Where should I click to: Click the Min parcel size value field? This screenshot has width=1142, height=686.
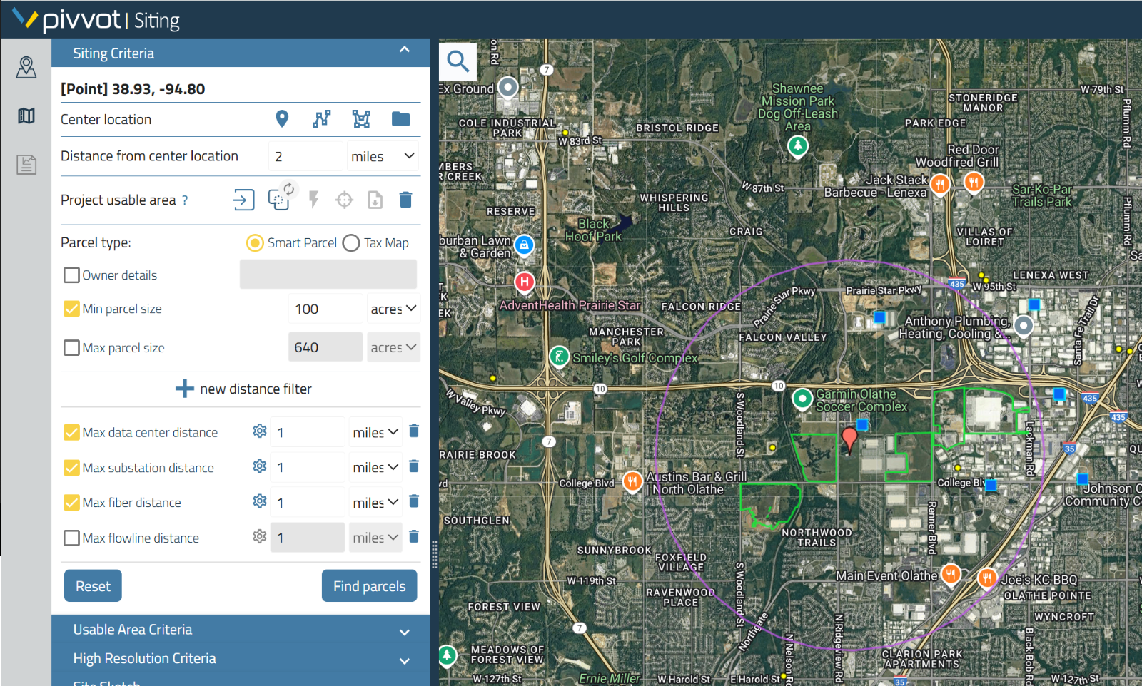(325, 309)
